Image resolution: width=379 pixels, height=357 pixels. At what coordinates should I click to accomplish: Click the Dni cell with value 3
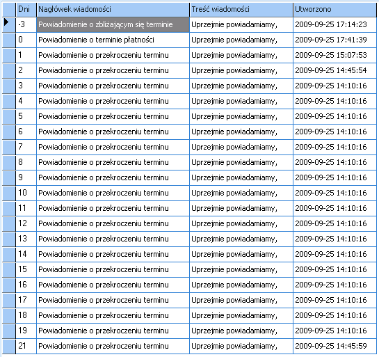[26, 86]
